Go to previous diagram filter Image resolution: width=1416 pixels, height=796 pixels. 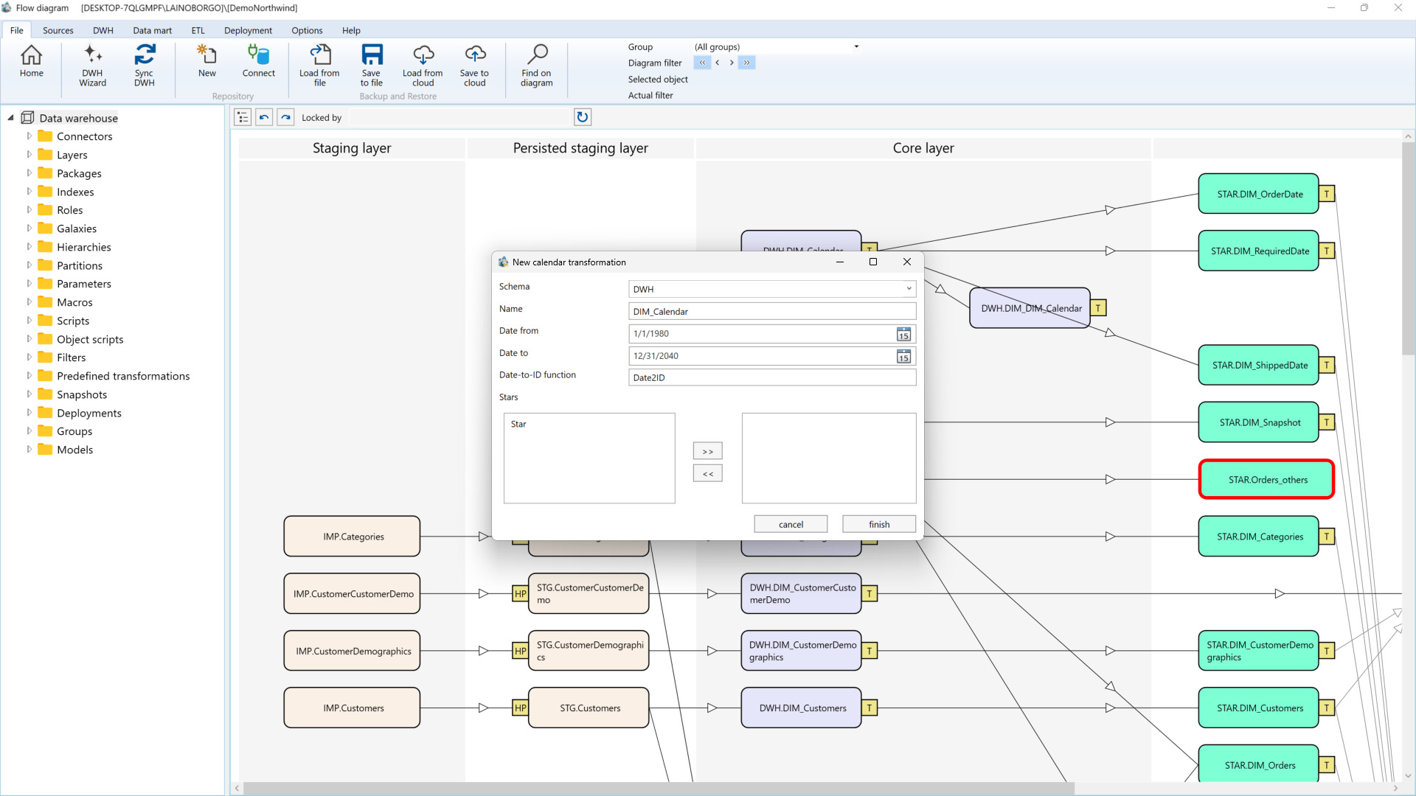(717, 63)
